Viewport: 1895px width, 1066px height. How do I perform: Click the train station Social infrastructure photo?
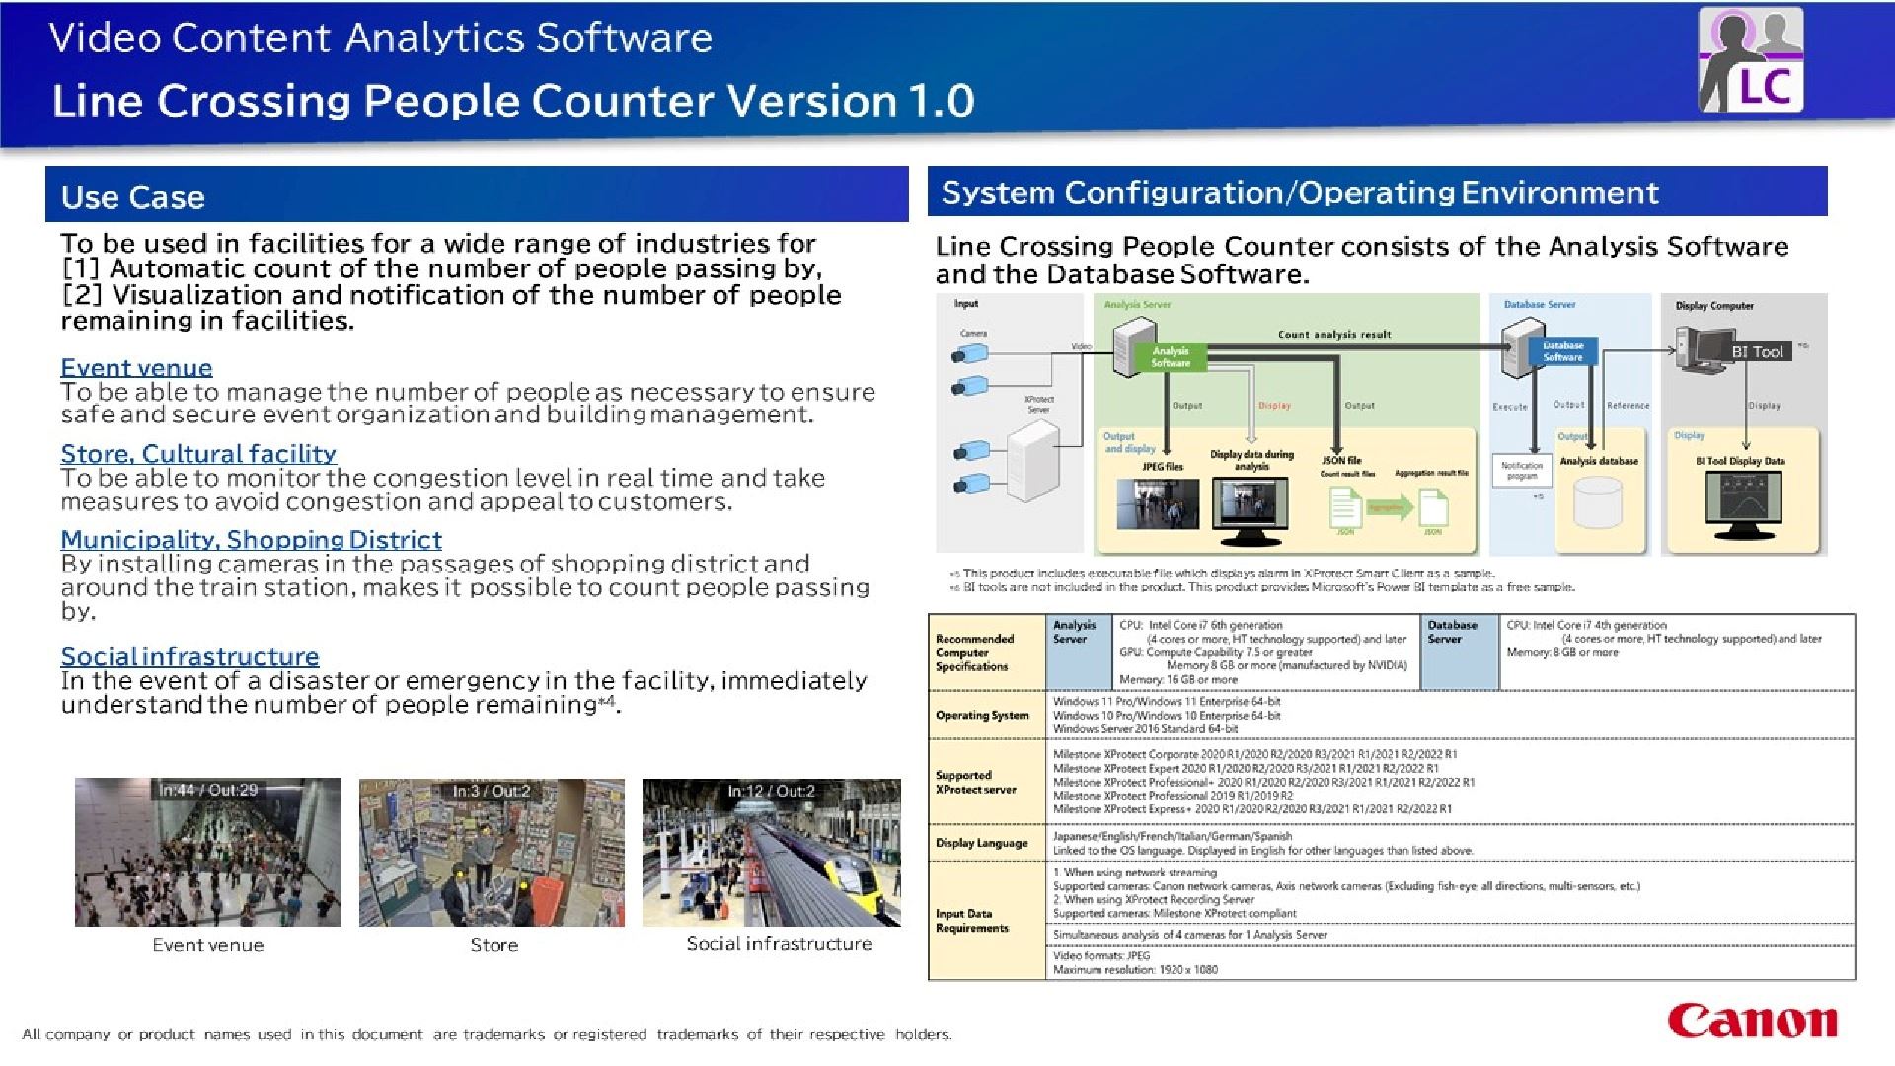[x=772, y=852]
